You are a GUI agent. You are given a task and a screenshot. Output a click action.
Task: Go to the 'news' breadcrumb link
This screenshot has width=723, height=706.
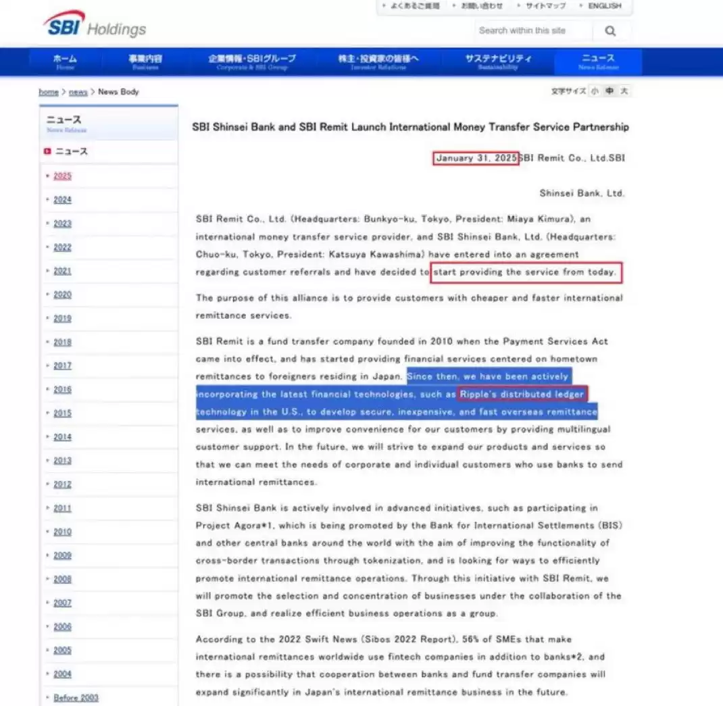click(78, 92)
